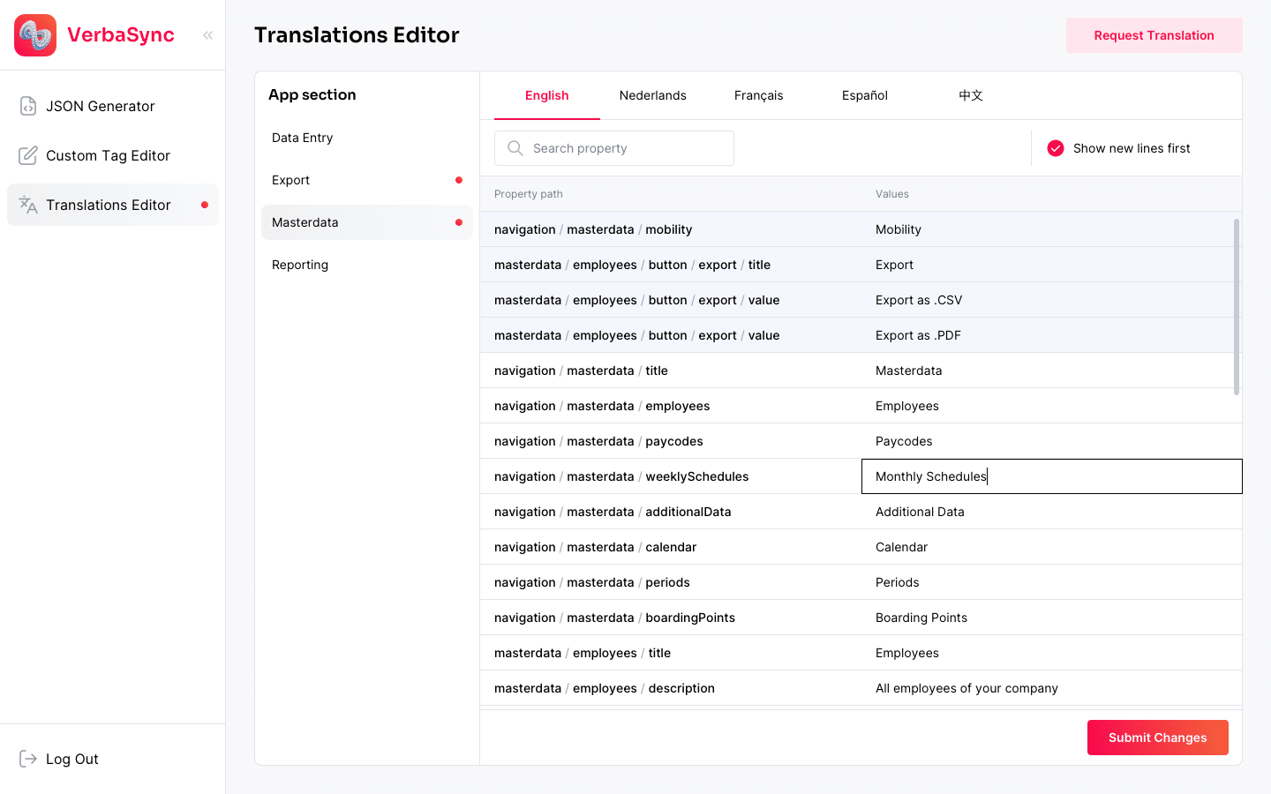Image resolution: width=1271 pixels, height=794 pixels.
Task: Click the red notification dot beside Export
Action: pos(458,180)
